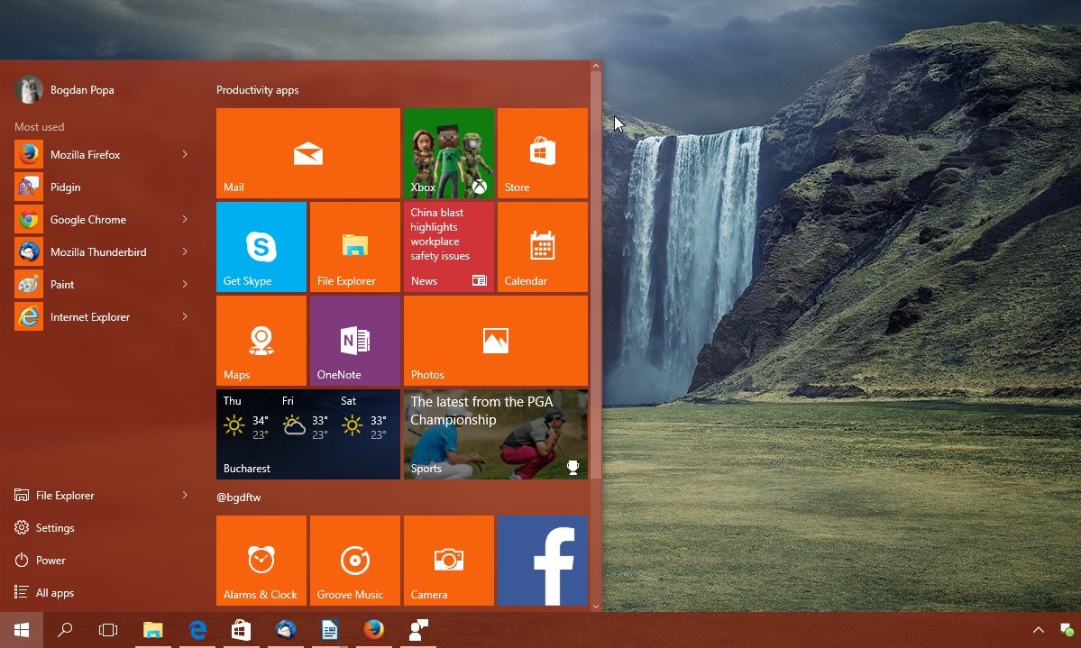Open the Mail tile
The height and width of the screenshot is (648, 1081).
click(x=308, y=153)
